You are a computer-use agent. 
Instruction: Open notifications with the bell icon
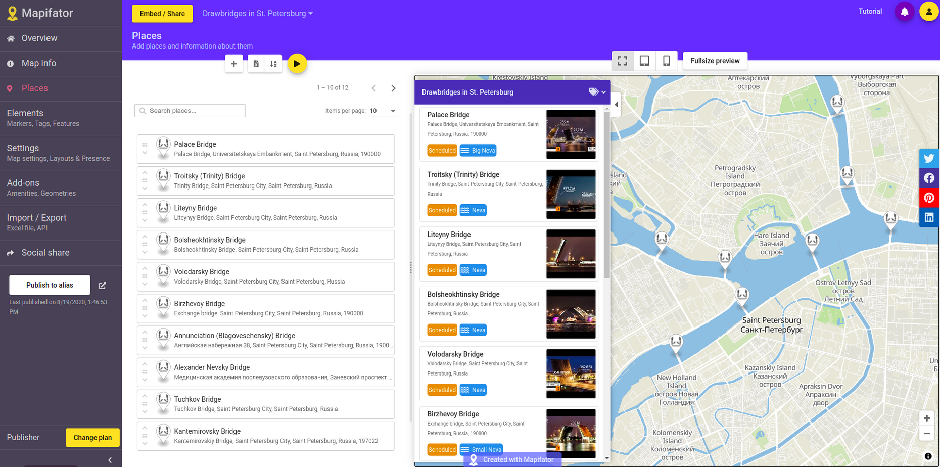[x=904, y=12]
